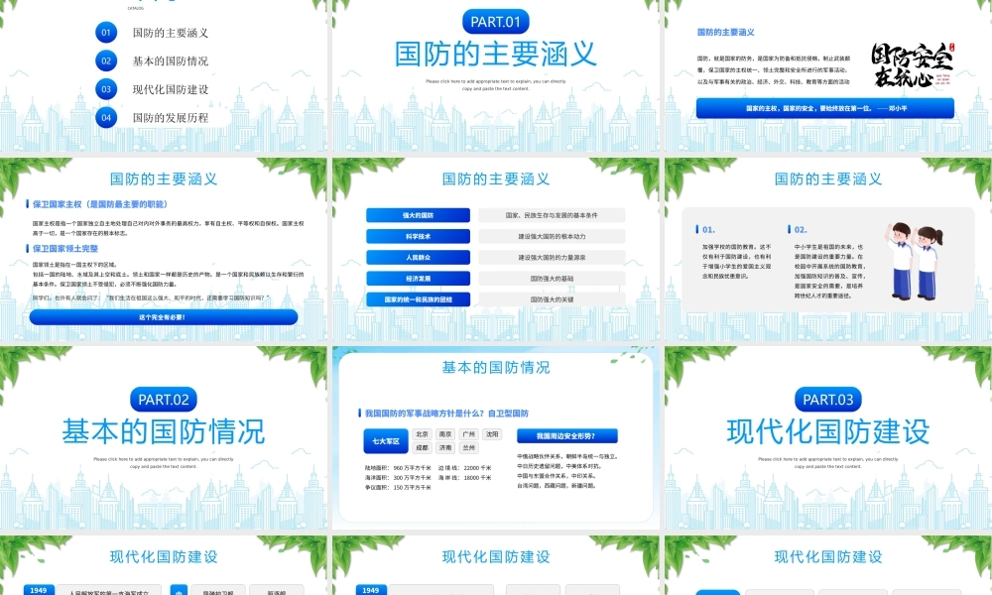This screenshot has height=595, width=992.
Task: Select catalog entry 国防的发展历程
Action: click(x=171, y=118)
